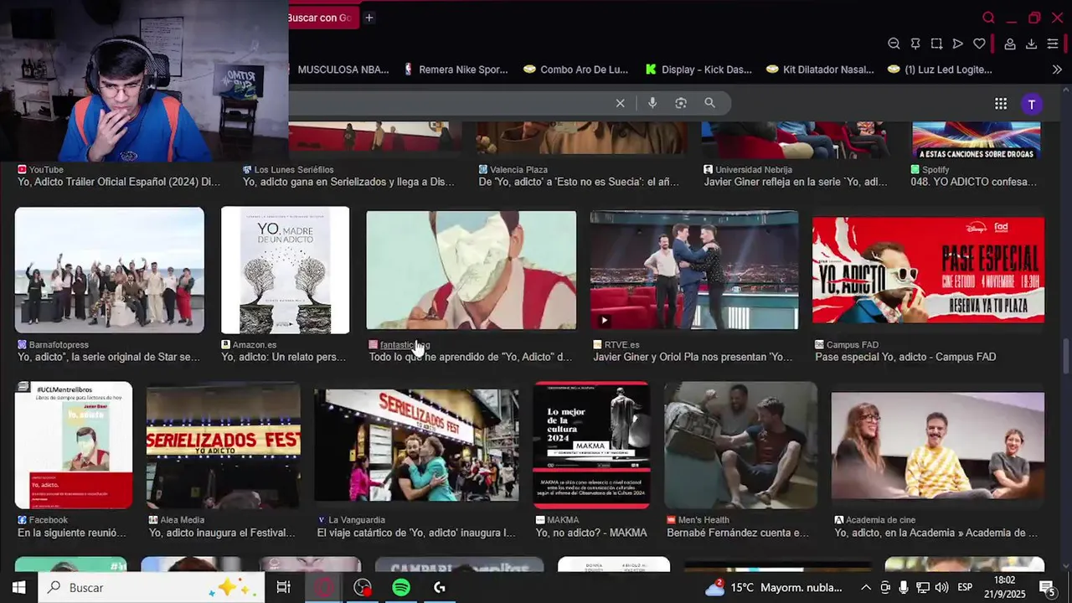
Task: Search by image with the lens icon
Action: 681,103
